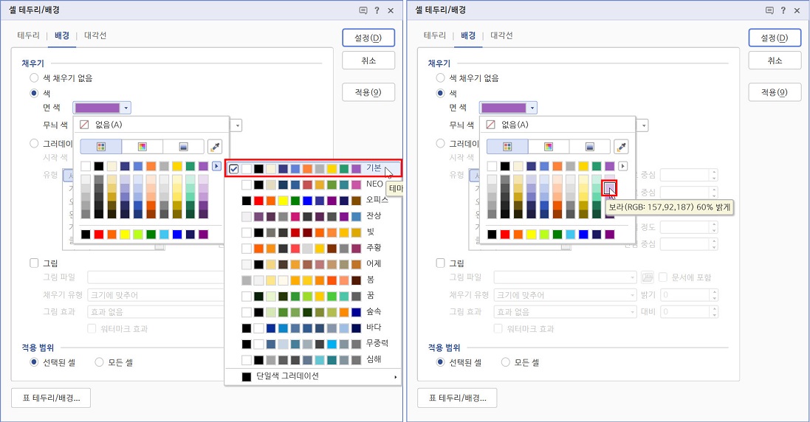Select 선택된 셀 radio in right dialog
This screenshot has height=422, width=810.
tap(441, 362)
